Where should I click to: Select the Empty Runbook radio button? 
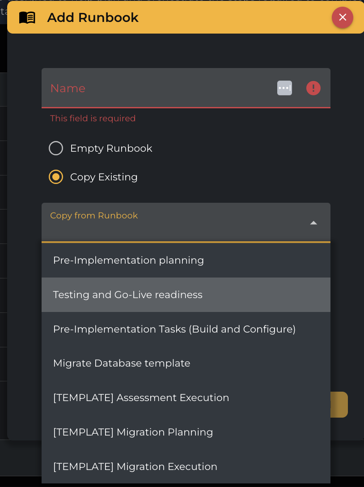point(56,148)
